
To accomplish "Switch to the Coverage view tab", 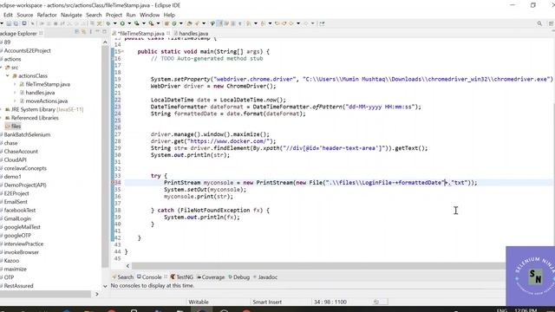I will click(211, 277).
